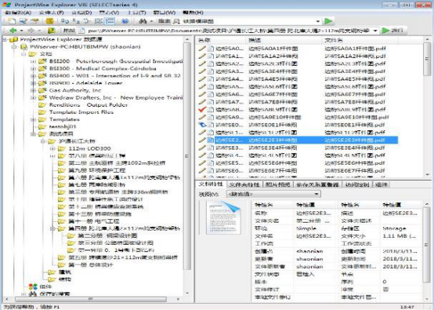Viewport: 434px width, 310px height.
Task: Expand the Templates folder node
Action: [x=33, y=119]
